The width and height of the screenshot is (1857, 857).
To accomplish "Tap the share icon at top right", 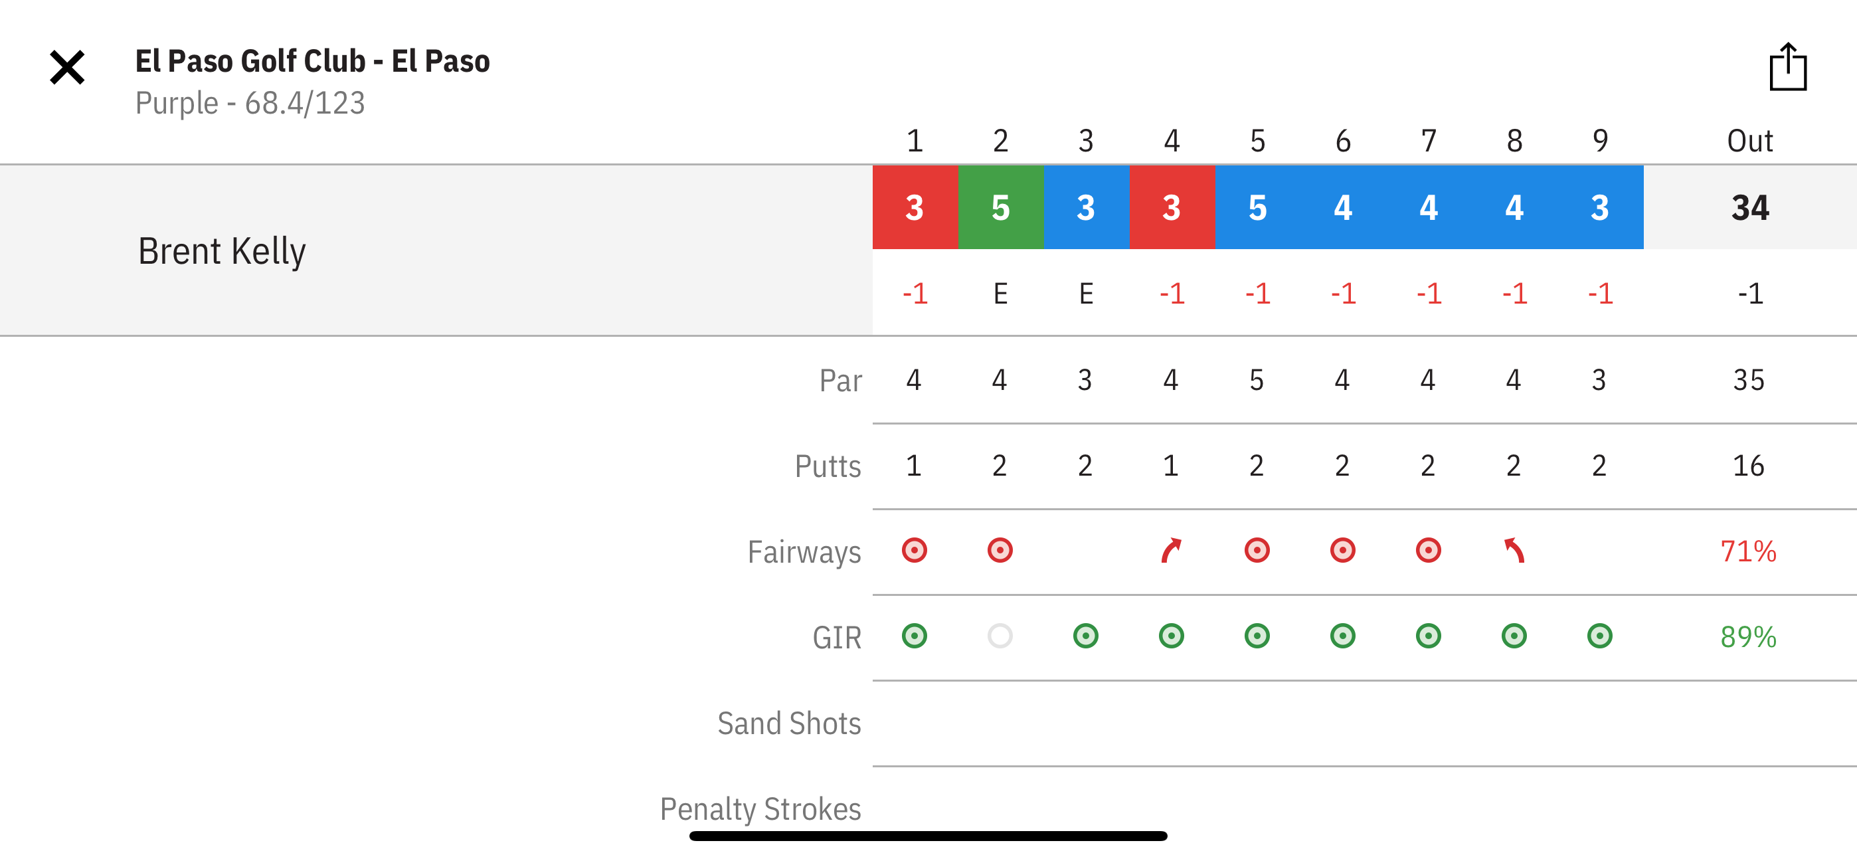I will pyautogui.click(x=1787, y=67).
